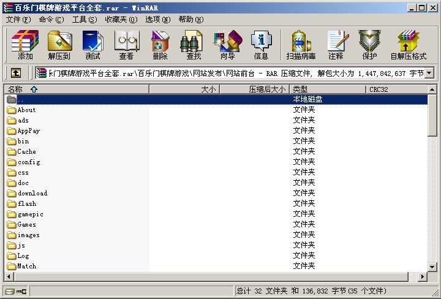Select the About folder icon
This screenshot has height=299, width=441.
tap(12, 110)
